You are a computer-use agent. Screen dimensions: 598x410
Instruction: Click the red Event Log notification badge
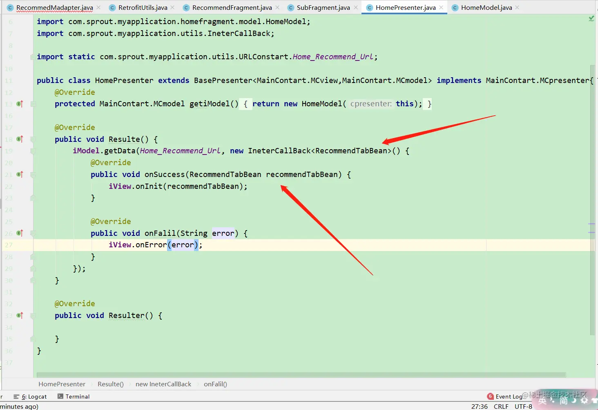pyautogui.click(x=490, y=397)
